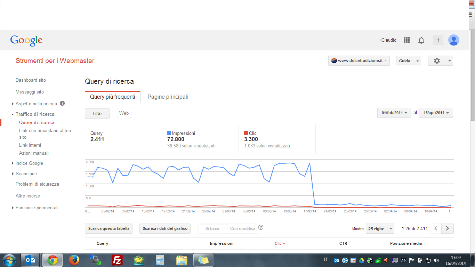The height and width of the screenshot is (267, 475).
Task: Open the notifications bell icon
Action: pyautogui.click(x=421, y=40)
